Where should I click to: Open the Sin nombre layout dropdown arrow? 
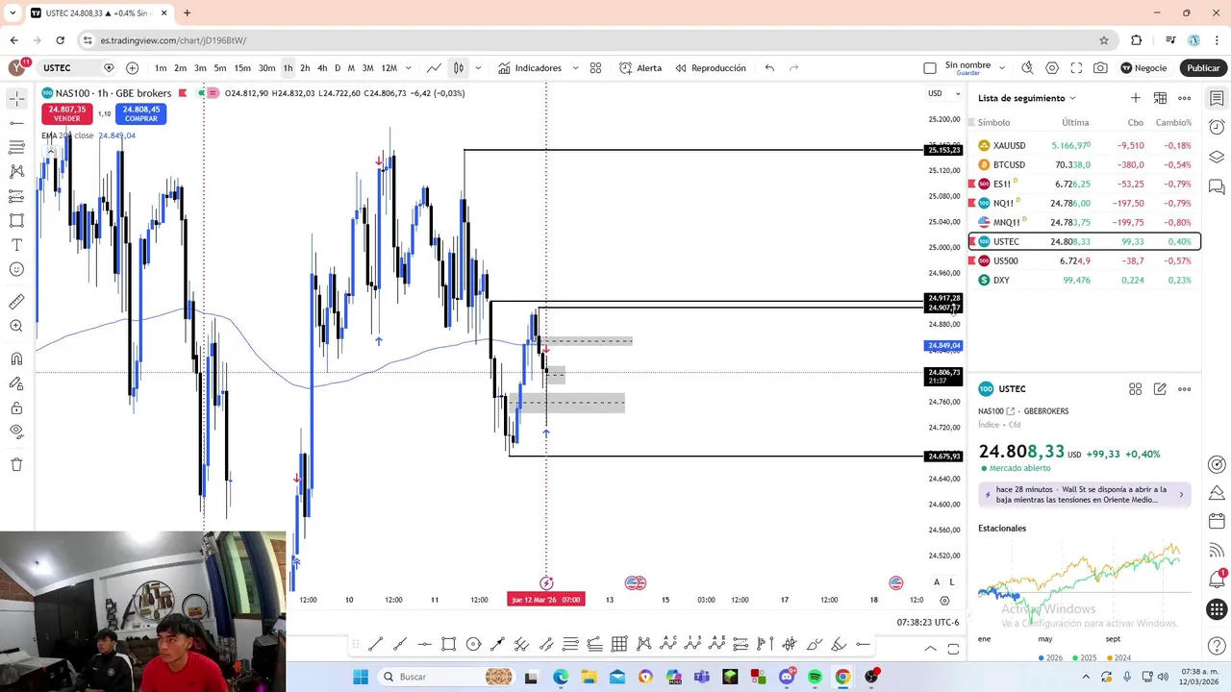click(1002, 68)
